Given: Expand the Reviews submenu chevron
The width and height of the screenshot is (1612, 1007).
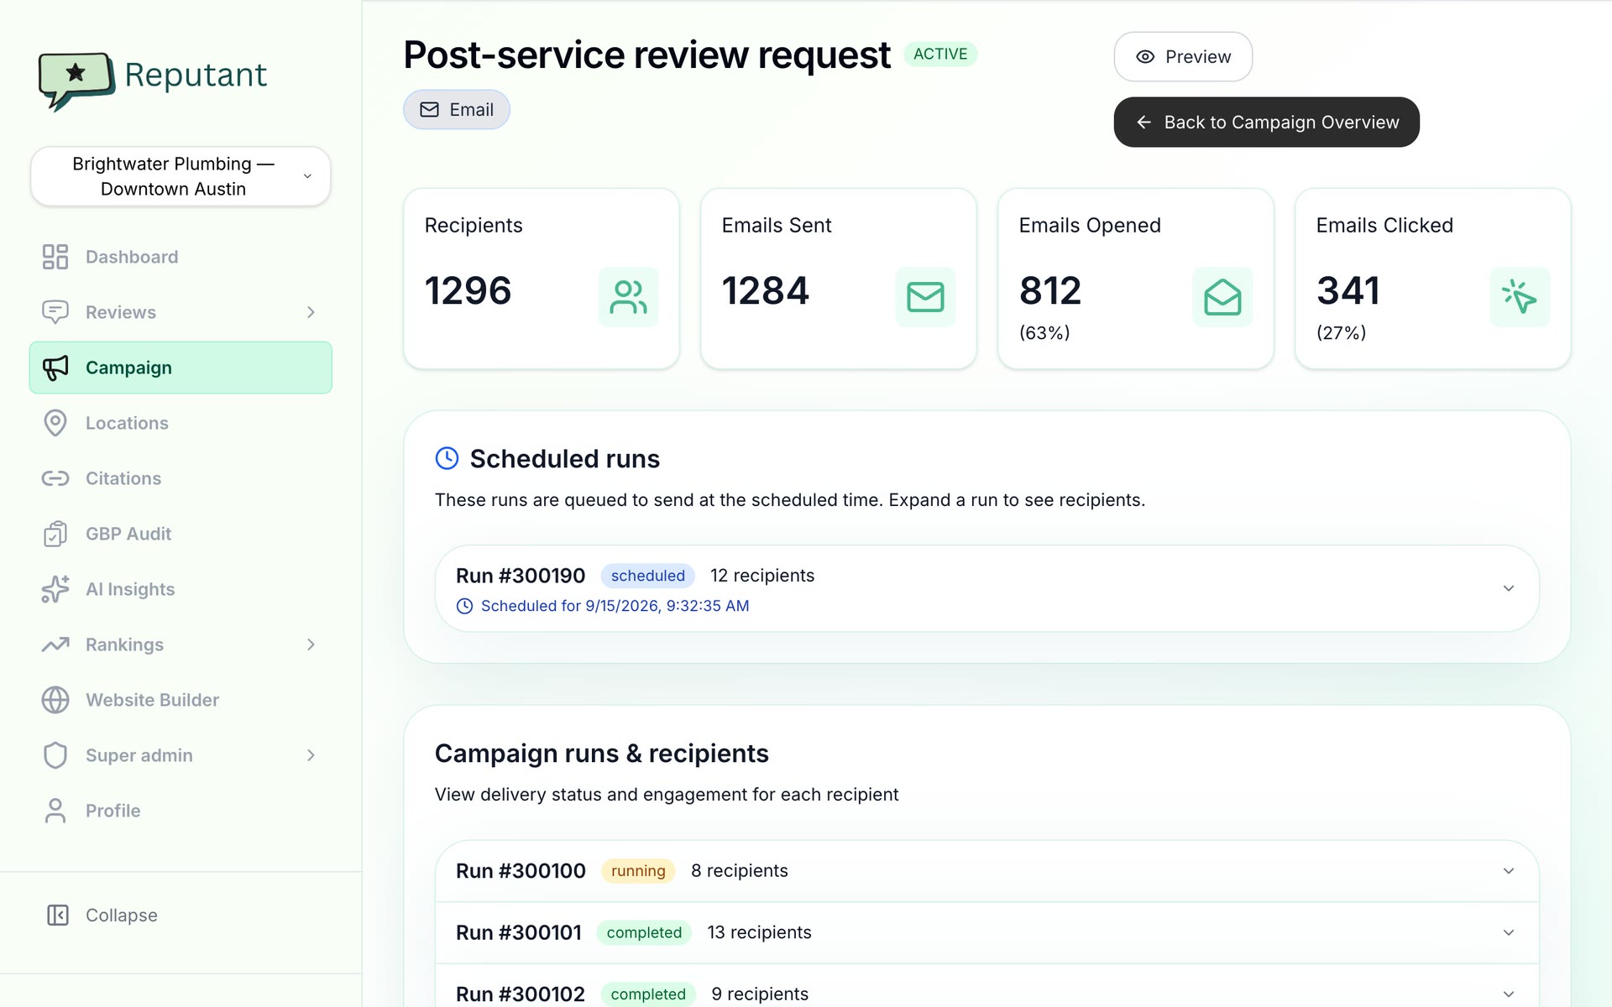Looking at the screenshot, I should [x=311, y=312].
